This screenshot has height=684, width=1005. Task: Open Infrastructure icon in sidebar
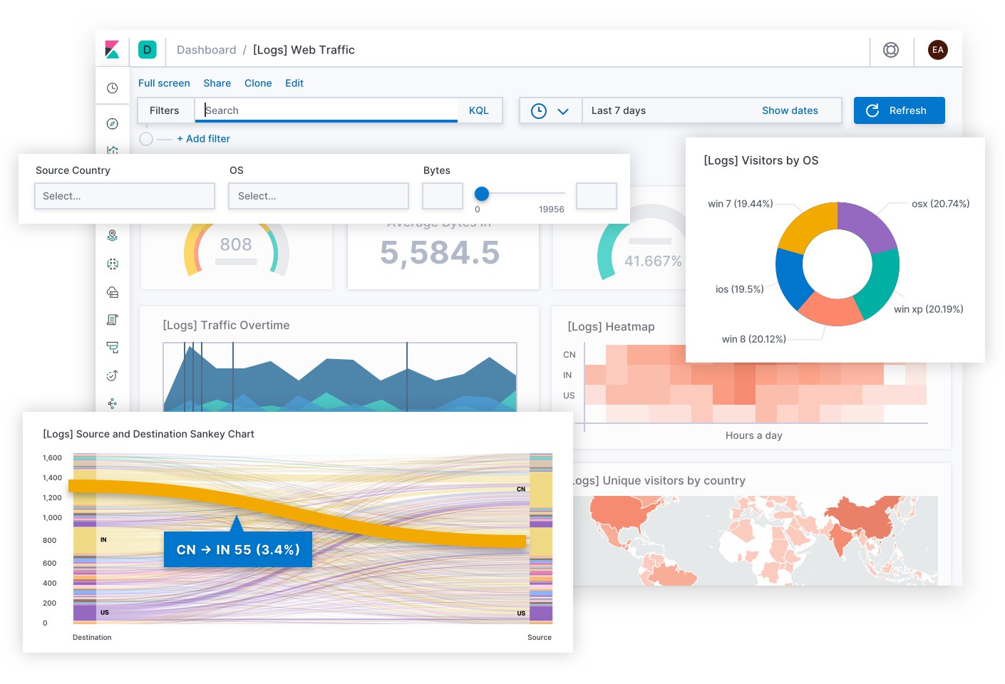tap(112, 292)
